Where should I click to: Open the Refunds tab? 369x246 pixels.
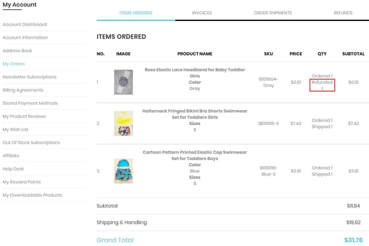(x=343, y=13)
